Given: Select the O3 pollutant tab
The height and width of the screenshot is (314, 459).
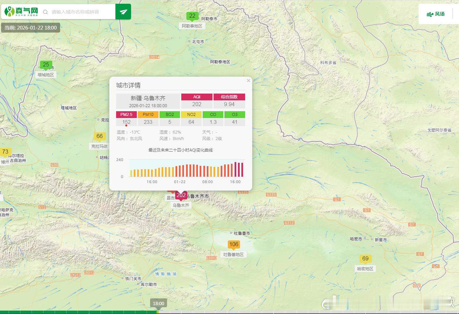Looking at the screenshot, I should click(235, 115).
